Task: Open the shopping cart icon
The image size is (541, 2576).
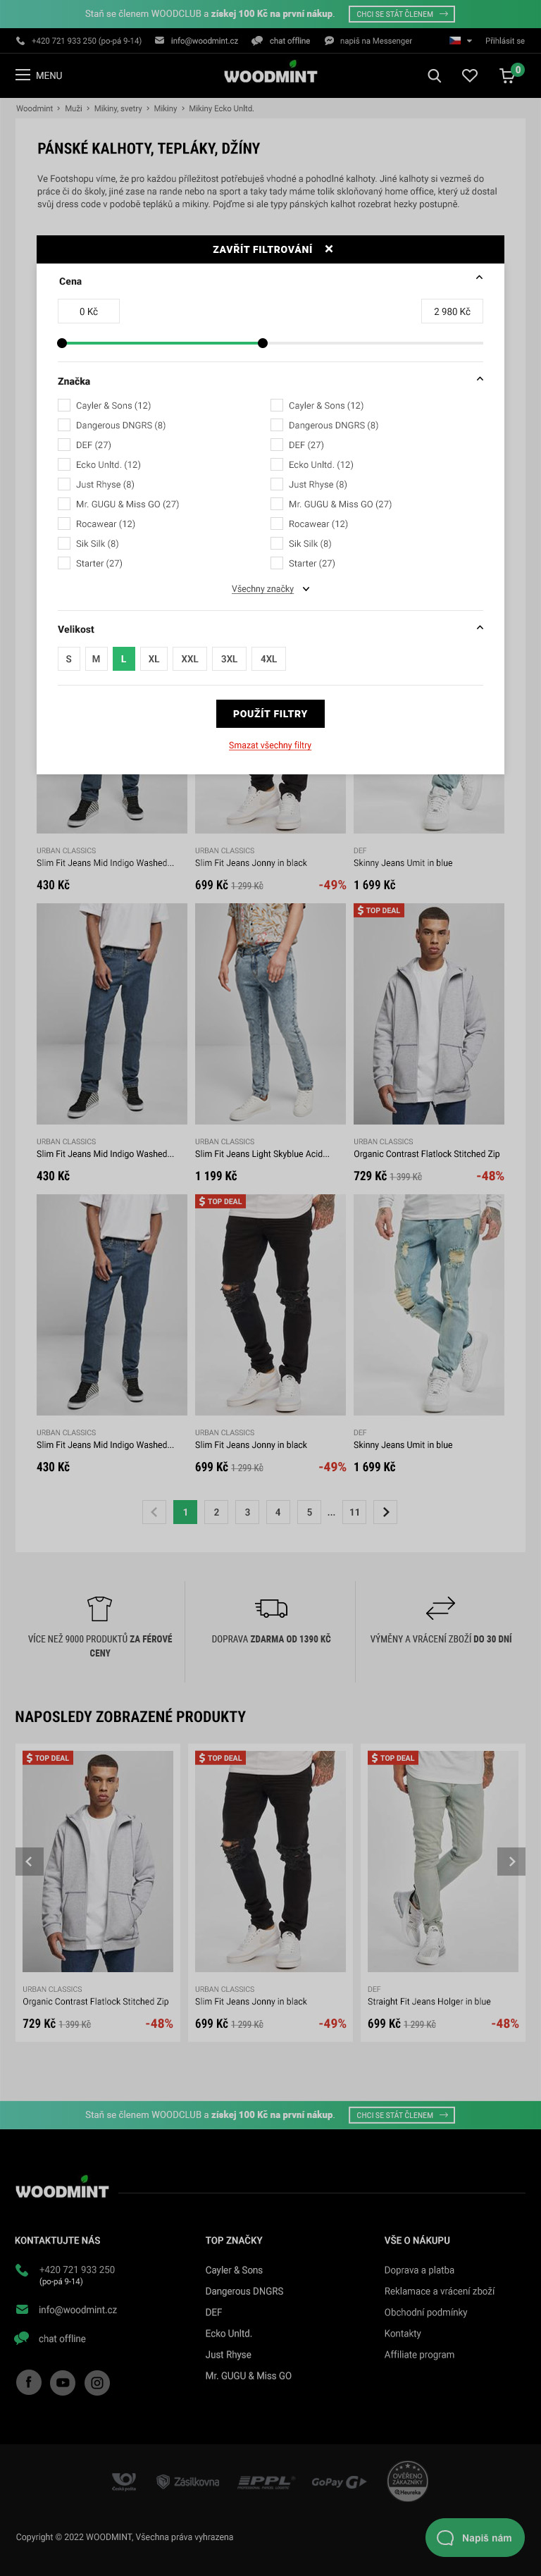Action: pyautogui.click(x=508, y=76)
